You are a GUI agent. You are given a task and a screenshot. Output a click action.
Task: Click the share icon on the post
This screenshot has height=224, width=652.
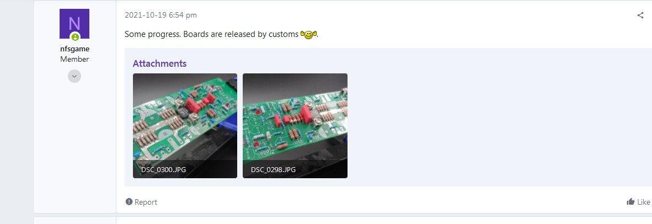[x=640, y=15]
